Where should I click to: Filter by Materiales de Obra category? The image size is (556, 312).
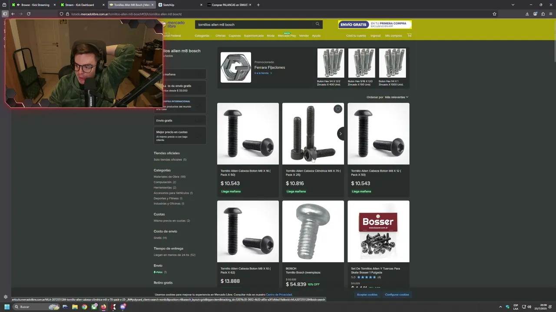pos(169,176)
